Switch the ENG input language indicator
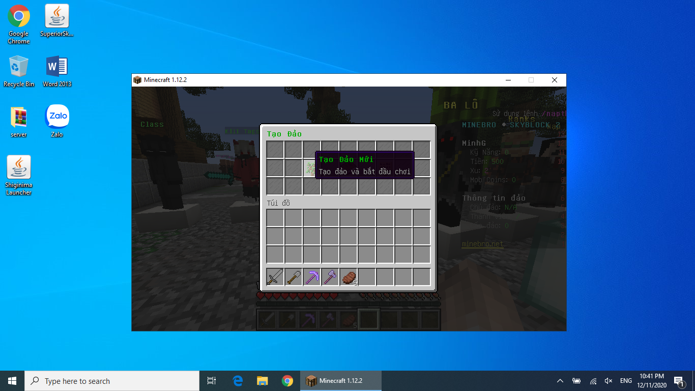 pos(626,381)
